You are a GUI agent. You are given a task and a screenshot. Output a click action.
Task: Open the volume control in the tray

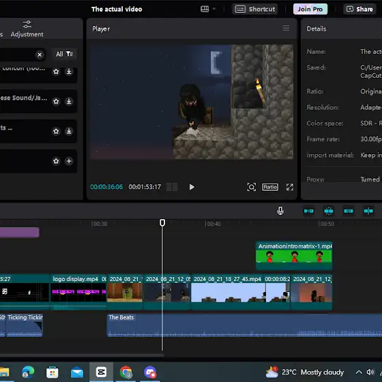(x=370, y=372)
